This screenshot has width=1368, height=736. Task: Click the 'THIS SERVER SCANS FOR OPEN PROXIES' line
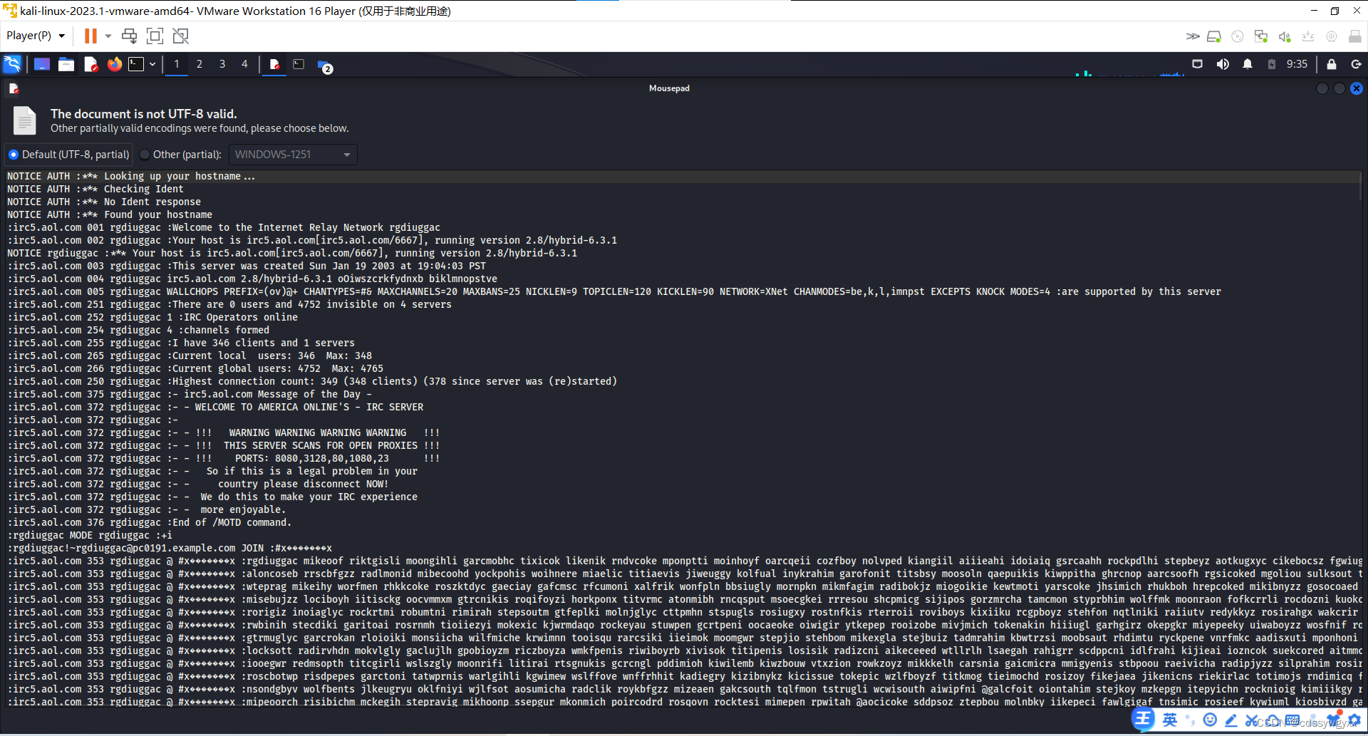coord(224,445)
